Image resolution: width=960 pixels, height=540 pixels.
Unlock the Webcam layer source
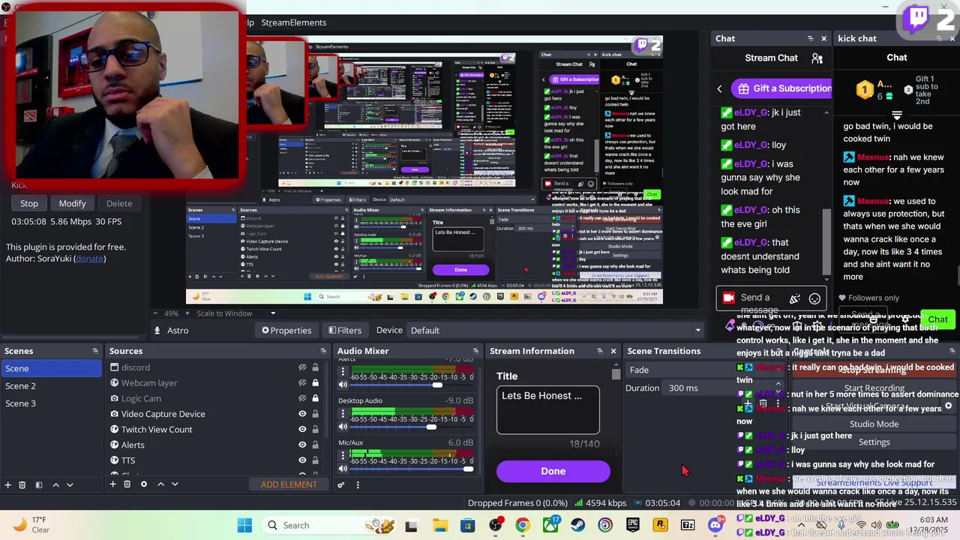315,383
